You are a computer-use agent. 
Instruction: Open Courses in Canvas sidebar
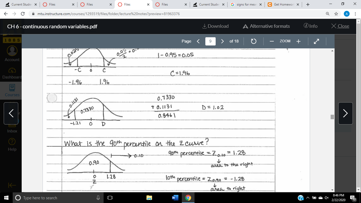(12, 90)
